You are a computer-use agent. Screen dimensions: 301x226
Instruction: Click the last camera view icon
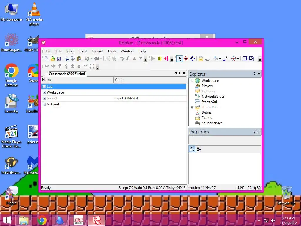click(x=251, y=59)
